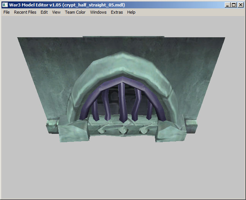Open the Help menu
The image size is (246, 200).
click(131, 12)
